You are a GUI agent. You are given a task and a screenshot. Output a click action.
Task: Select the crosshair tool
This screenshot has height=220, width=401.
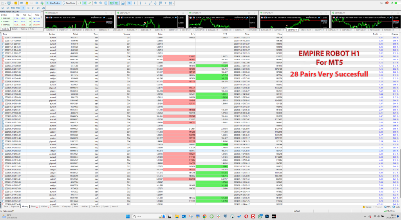click(134, 3)
